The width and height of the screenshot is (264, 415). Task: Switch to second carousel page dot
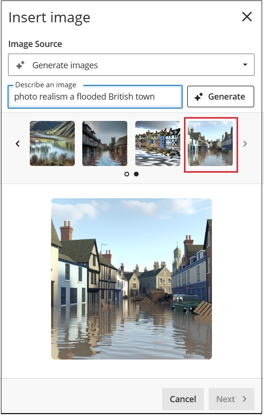click(136, 174)
